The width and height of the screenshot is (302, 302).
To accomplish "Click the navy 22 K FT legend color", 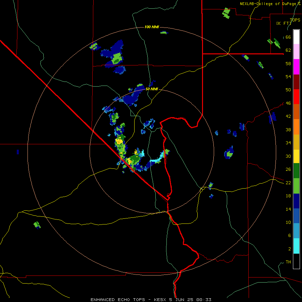I will [296, 201].
